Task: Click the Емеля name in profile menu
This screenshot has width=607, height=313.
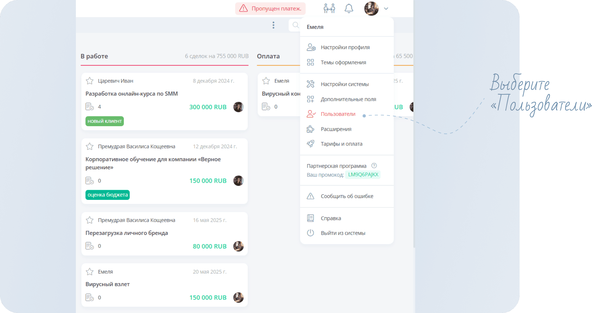Action: (x=315, y=27)
